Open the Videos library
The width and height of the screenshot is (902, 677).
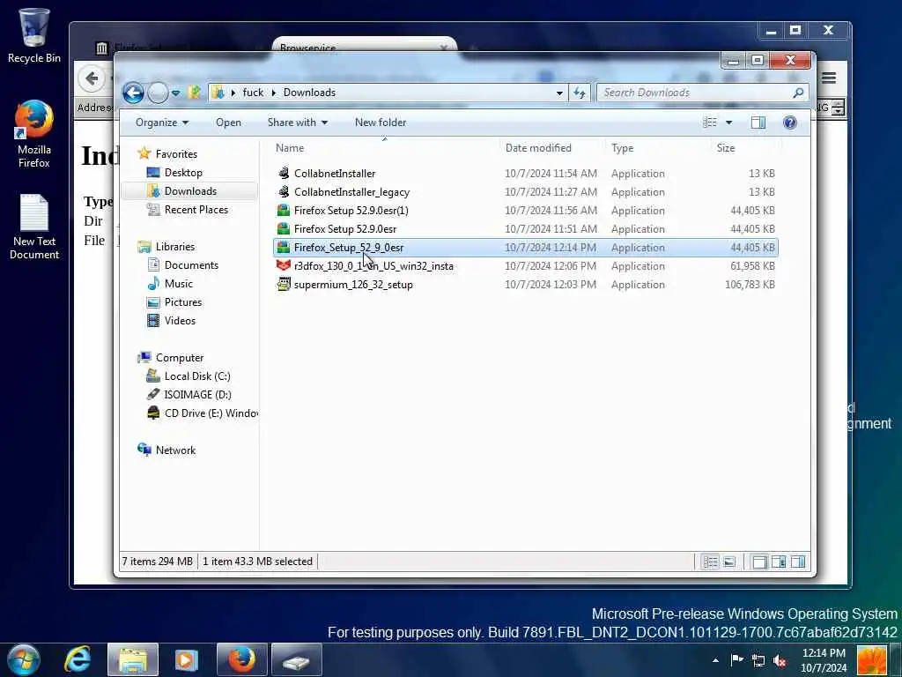tap(180, 321)
